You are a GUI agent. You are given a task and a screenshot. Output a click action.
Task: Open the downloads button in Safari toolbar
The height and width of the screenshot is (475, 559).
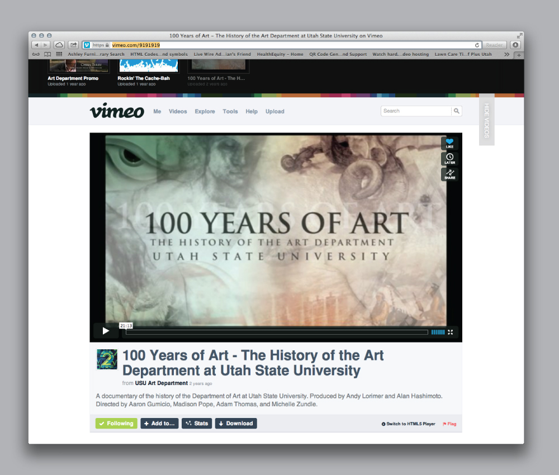pyautogui.click(x=515, y=45)
